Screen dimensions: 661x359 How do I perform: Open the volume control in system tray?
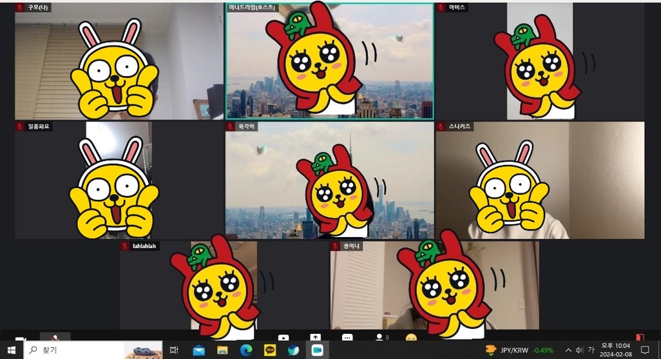click(580, 350)
